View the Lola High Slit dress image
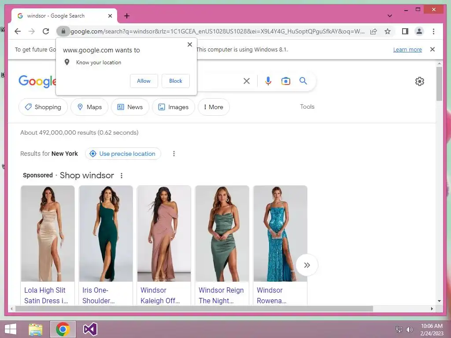The image size is (451, 338). click(48, 233)
